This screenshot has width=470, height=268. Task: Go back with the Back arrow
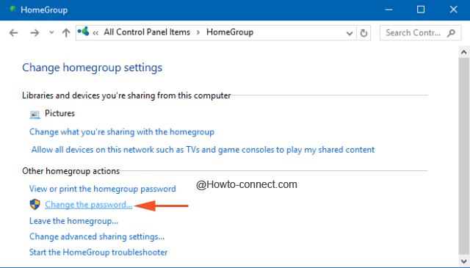click(13, 33)
